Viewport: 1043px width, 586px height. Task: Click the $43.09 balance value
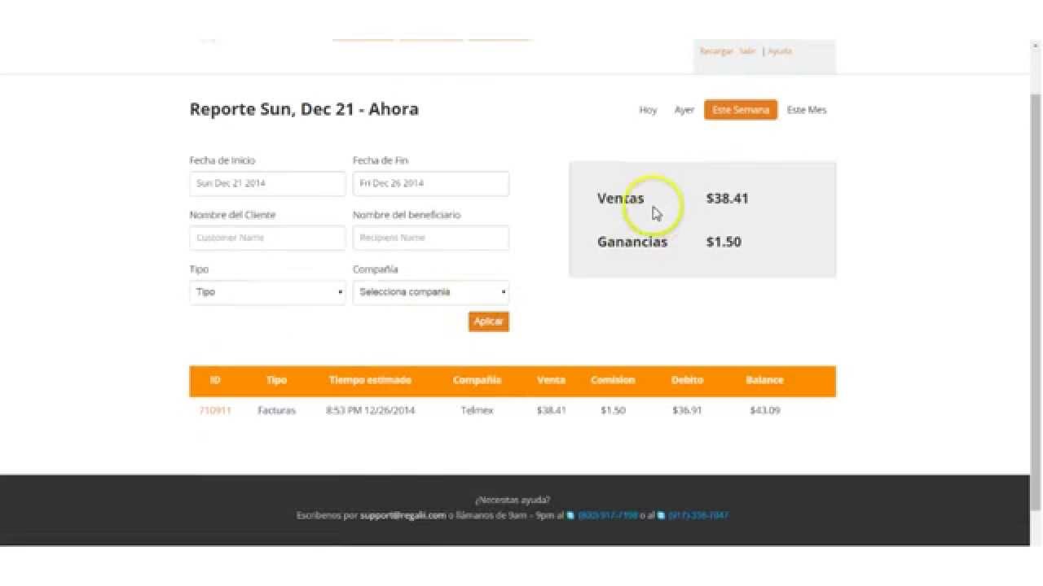[x=764, y=410]
